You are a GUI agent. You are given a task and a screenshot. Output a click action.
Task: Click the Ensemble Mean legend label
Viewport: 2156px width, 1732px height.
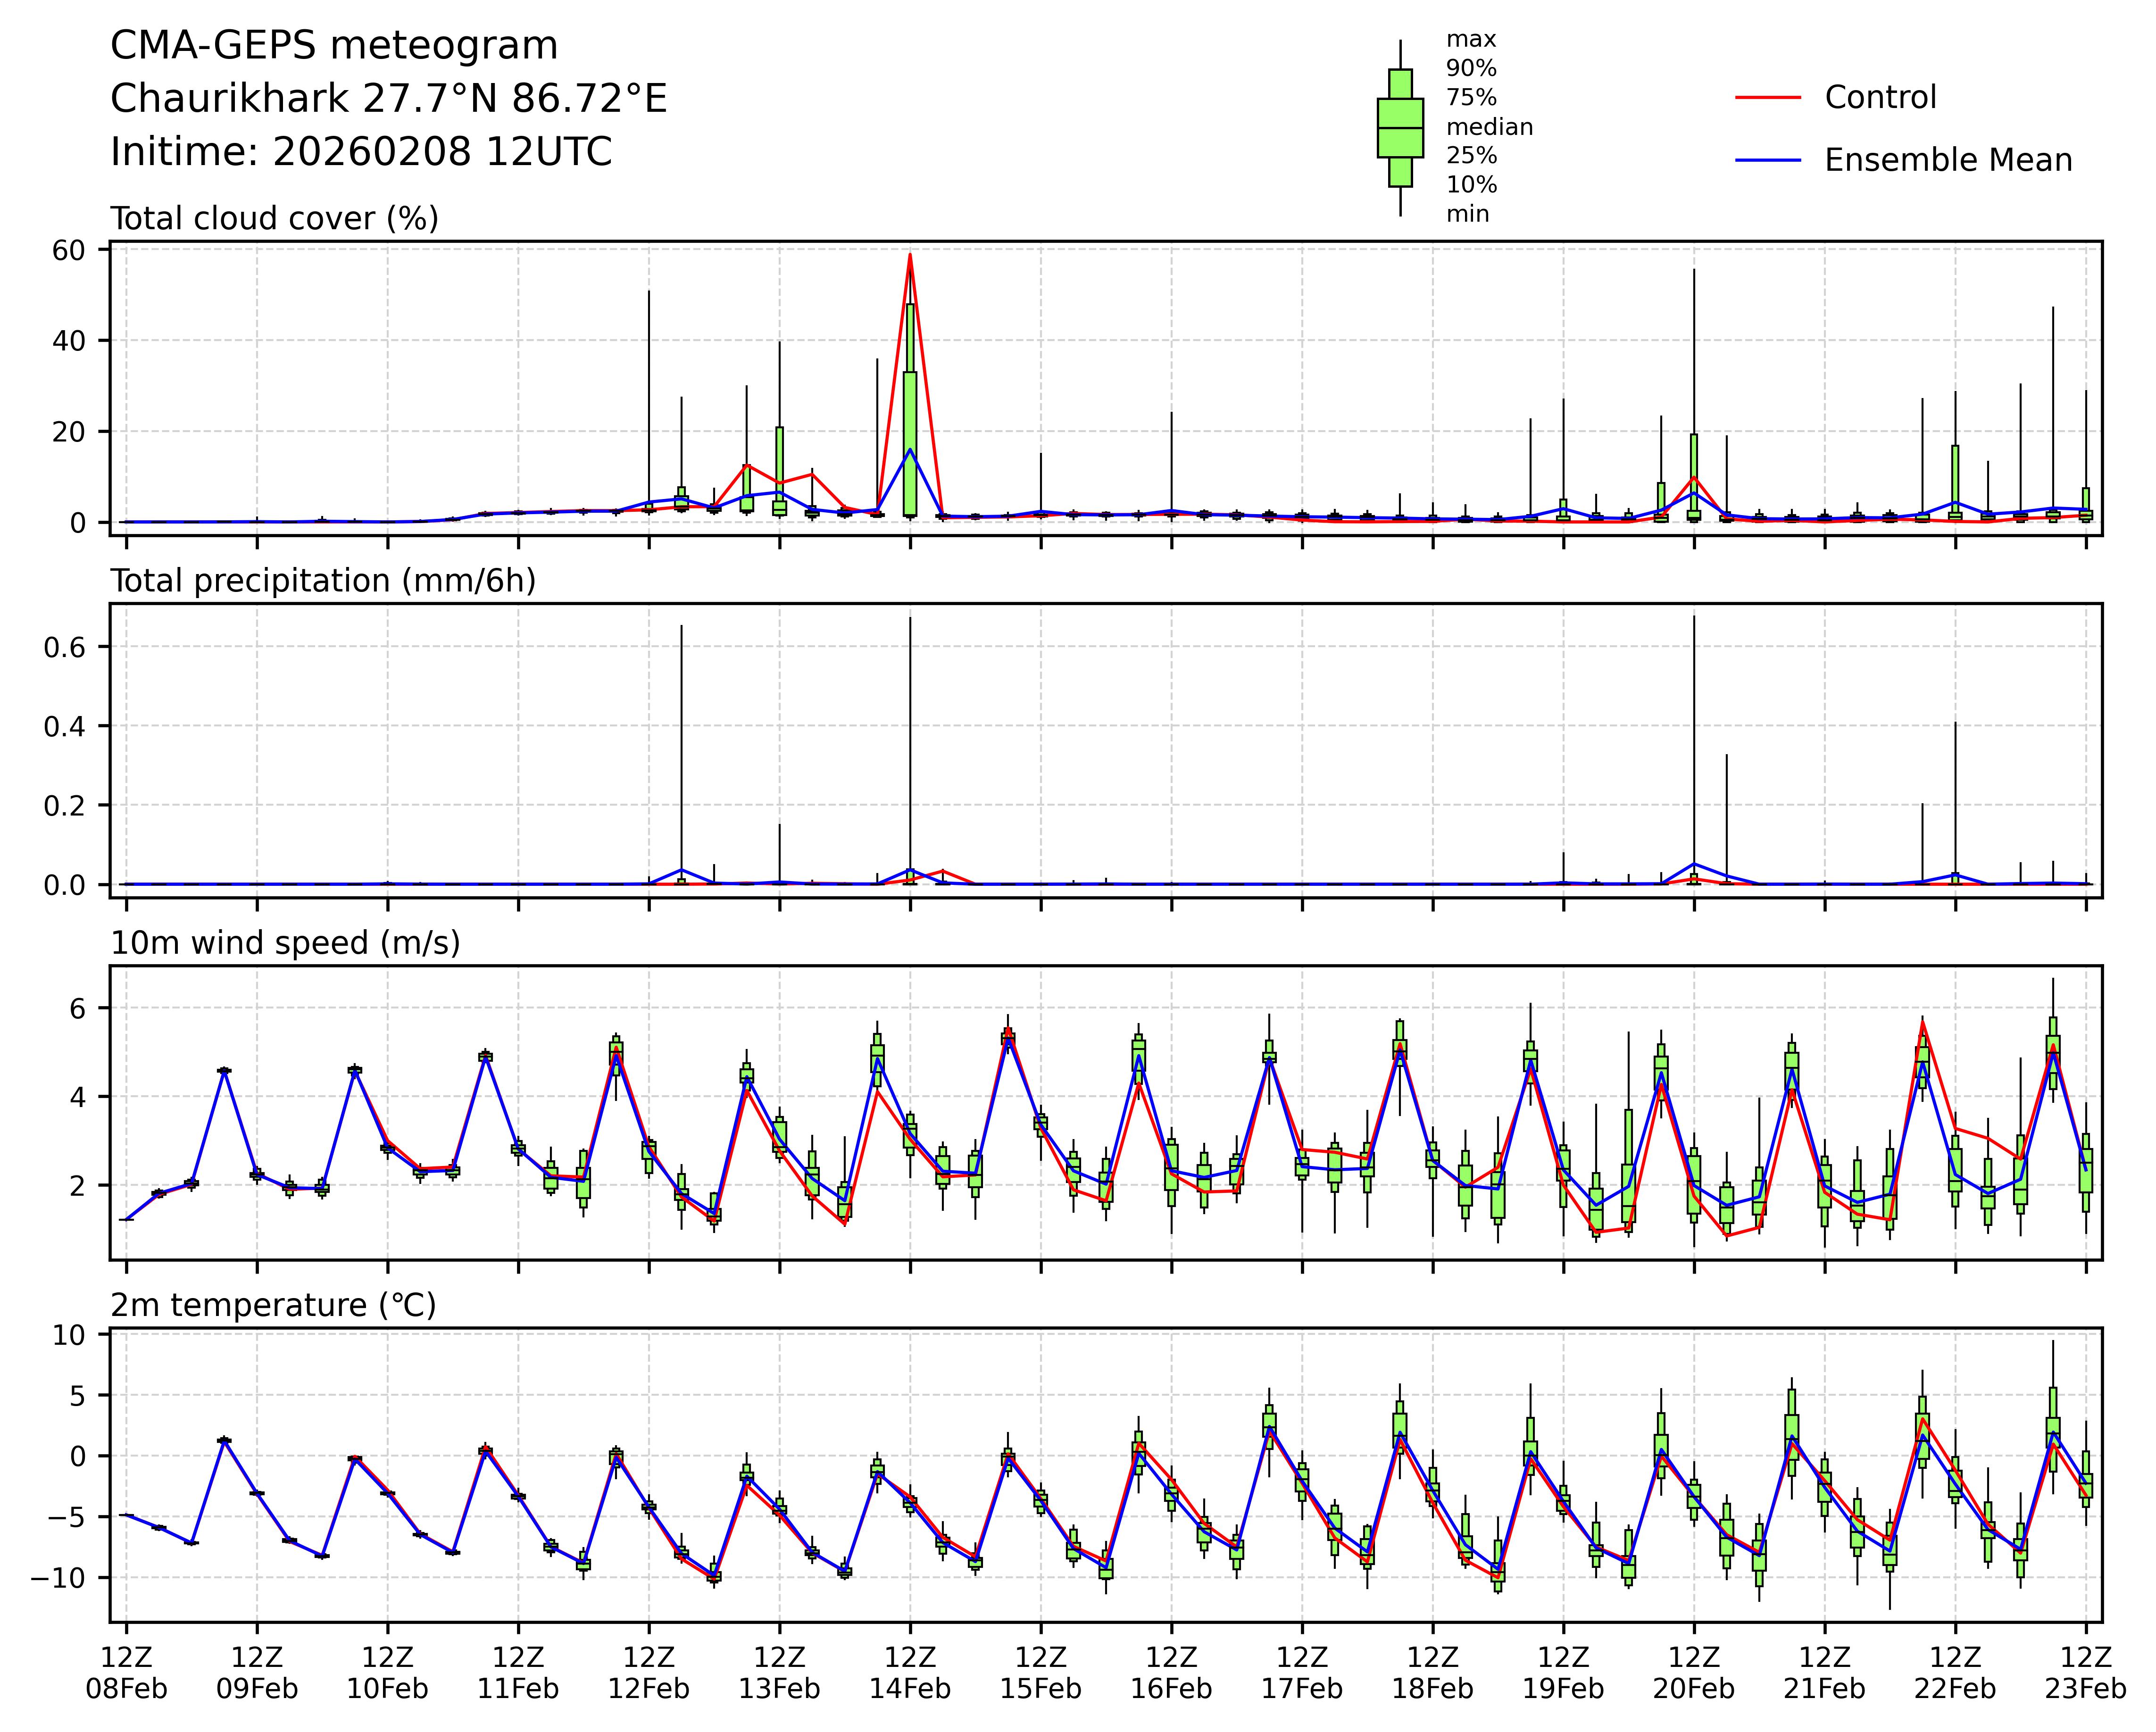pos(1948,160)
